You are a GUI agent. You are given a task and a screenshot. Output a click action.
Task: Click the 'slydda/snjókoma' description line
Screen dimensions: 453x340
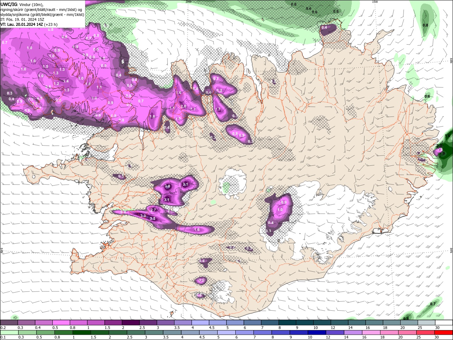click(x=42, y=15)
